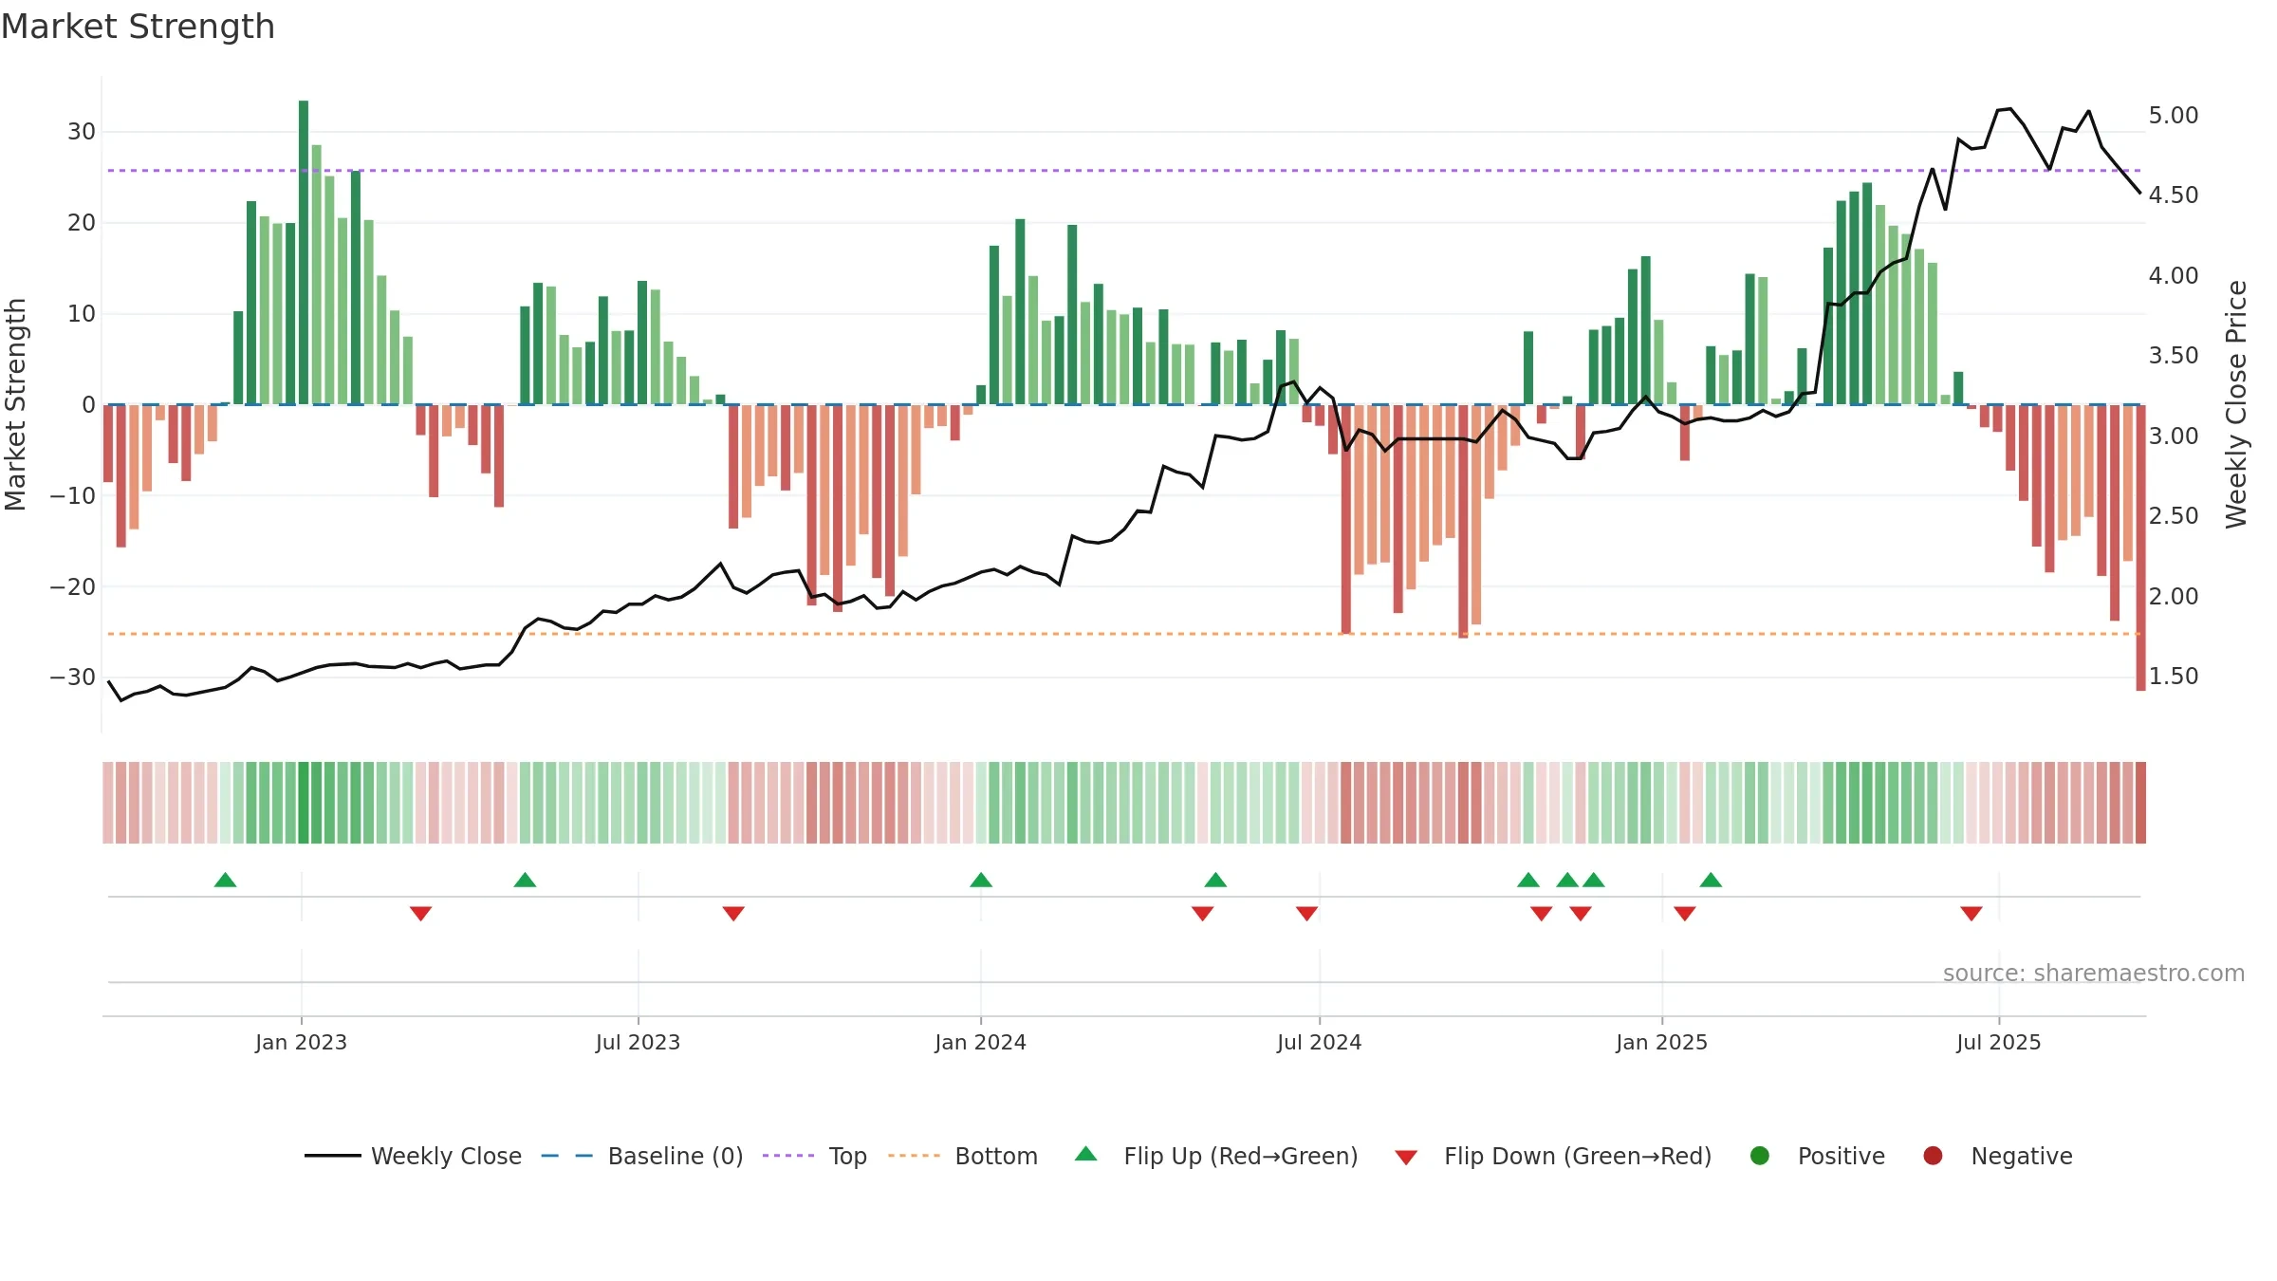
Task: Select the 'Baseline (0)' legend label
Action: pos(676,1156)
